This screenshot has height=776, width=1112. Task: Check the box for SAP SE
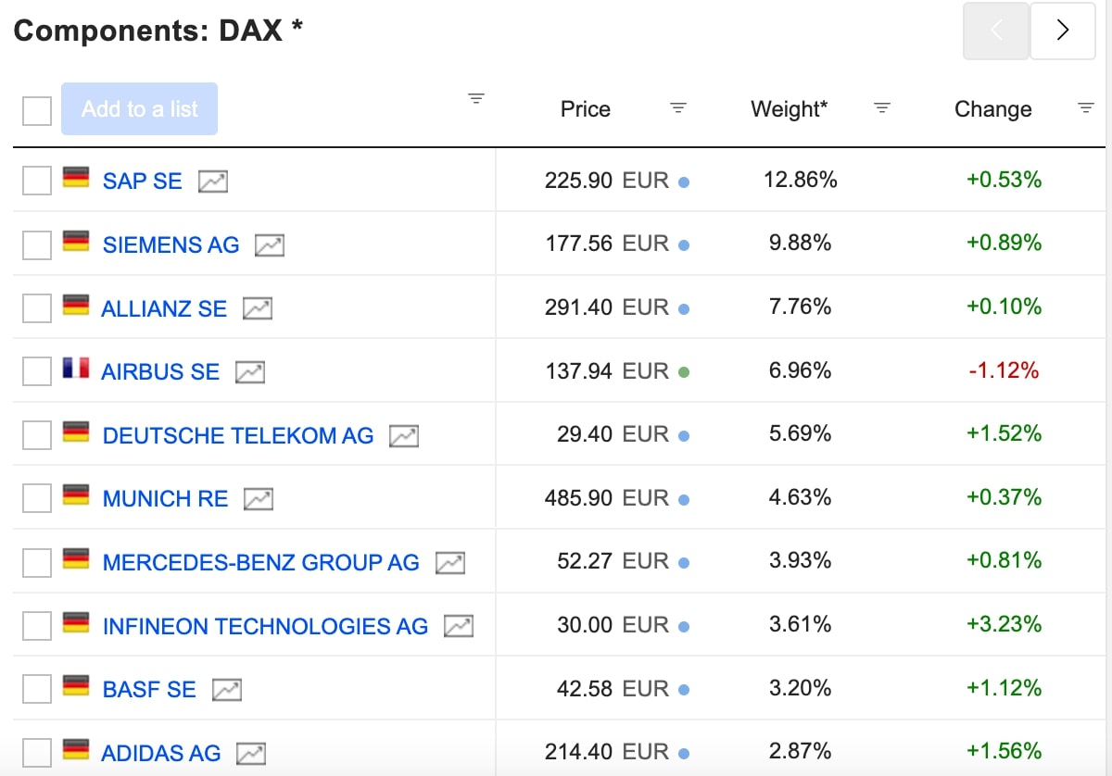pyautogui.click(x=37, y=181)
